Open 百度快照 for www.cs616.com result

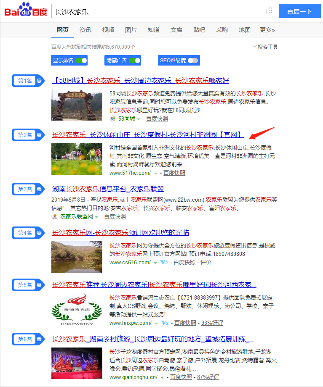pyautogui.click(x=184, y=262)
